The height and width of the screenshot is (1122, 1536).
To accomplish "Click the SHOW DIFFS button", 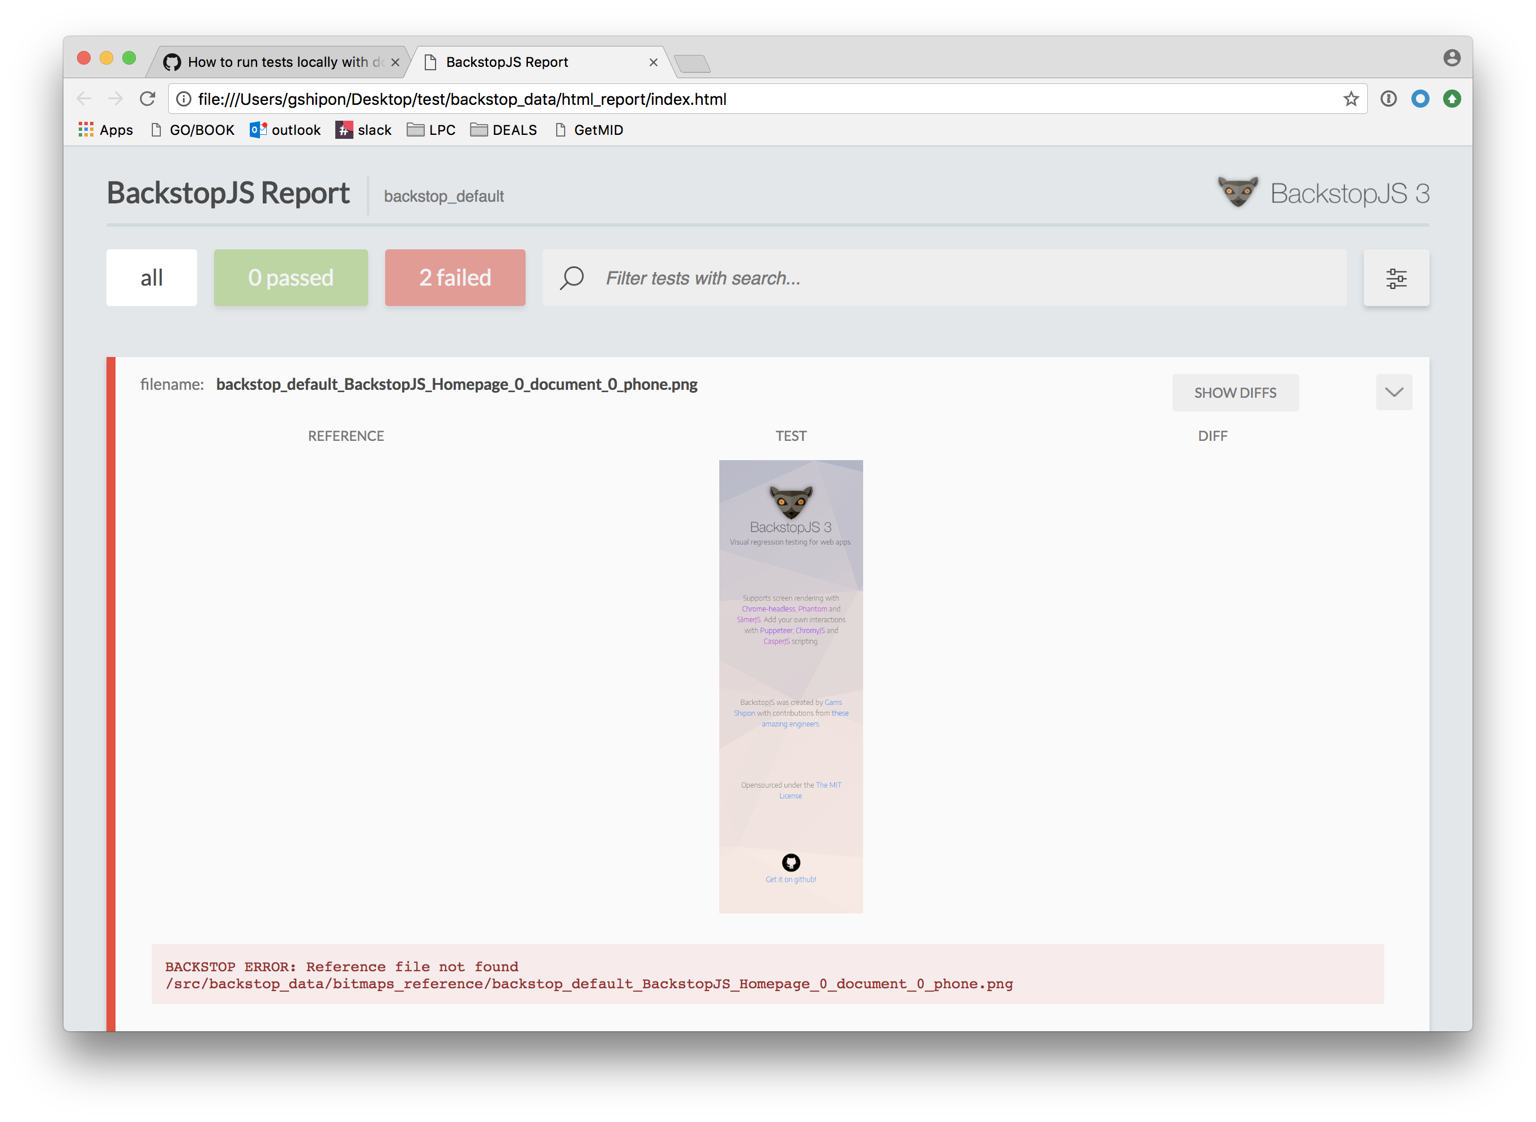I will click(1235, 392).
